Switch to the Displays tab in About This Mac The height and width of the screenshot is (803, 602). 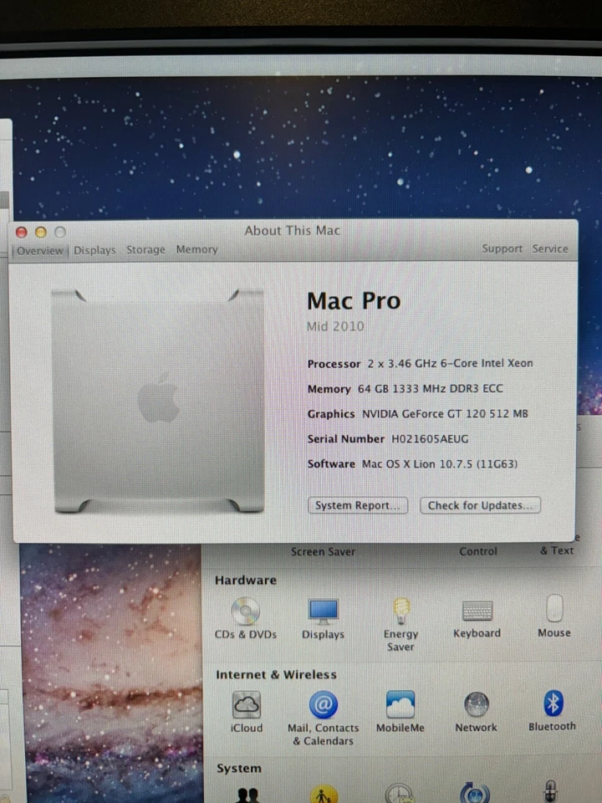(x=94, y=250)
